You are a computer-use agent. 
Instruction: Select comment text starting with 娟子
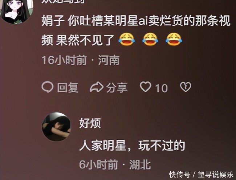[x=136, y=30]
